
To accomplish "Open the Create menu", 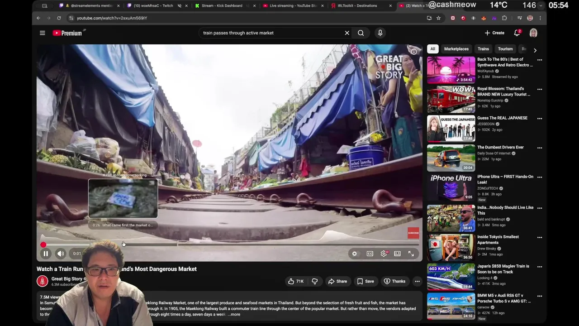I will (x=494, y=33).
